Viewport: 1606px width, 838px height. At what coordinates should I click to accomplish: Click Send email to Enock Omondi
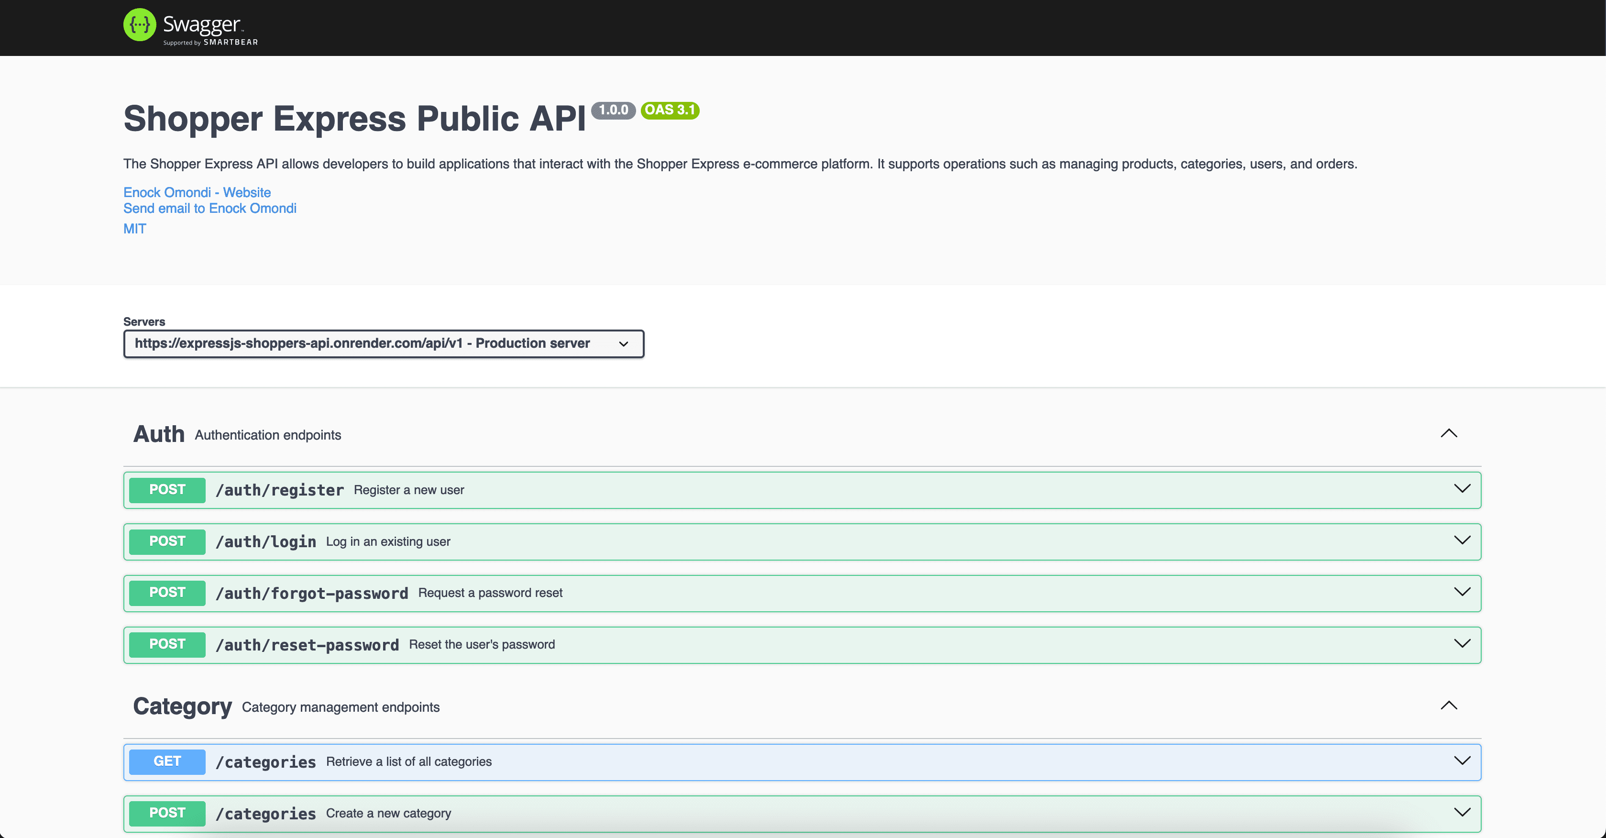point(210,208)
